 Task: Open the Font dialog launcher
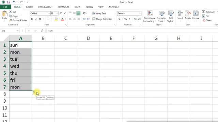(x=66, y=25)
